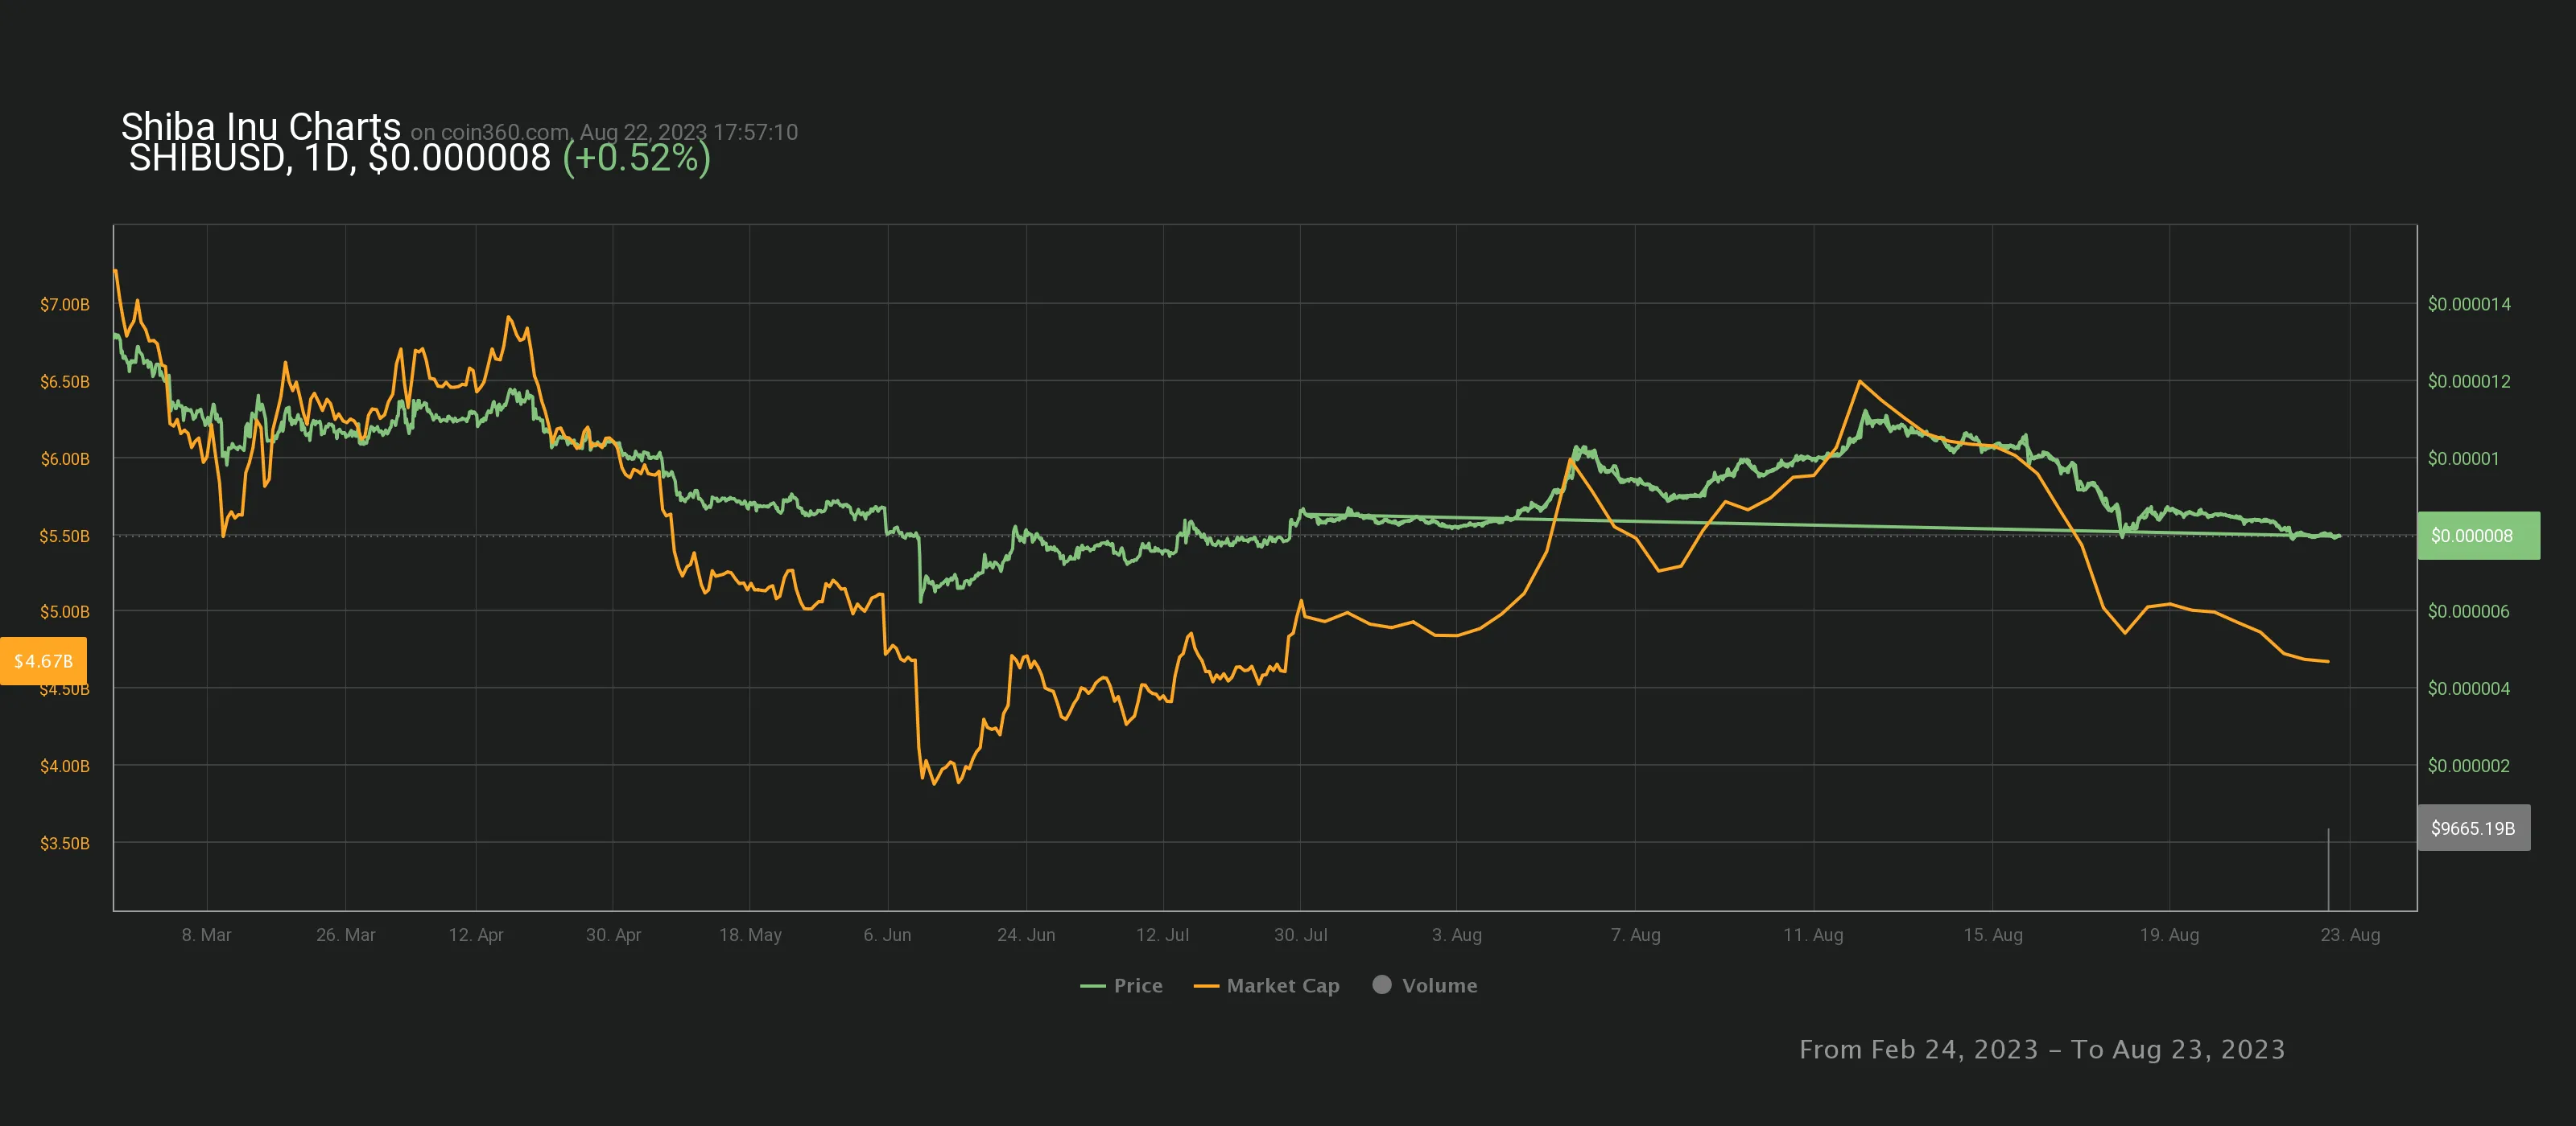Click the 8. Mar x-axis label
2576x1126 pixels.
tap(206, 935)
